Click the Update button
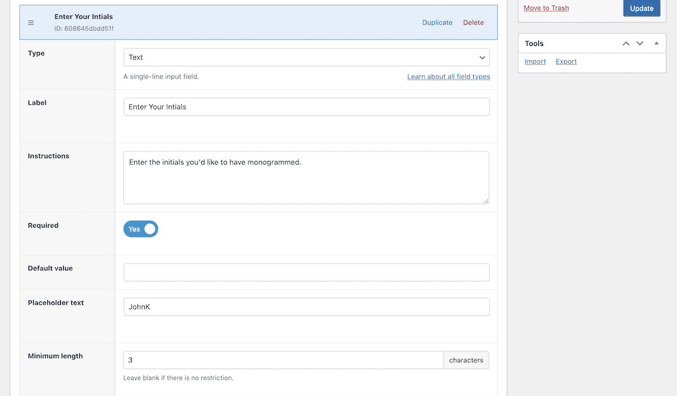677x396 pixels. point(641,8)
